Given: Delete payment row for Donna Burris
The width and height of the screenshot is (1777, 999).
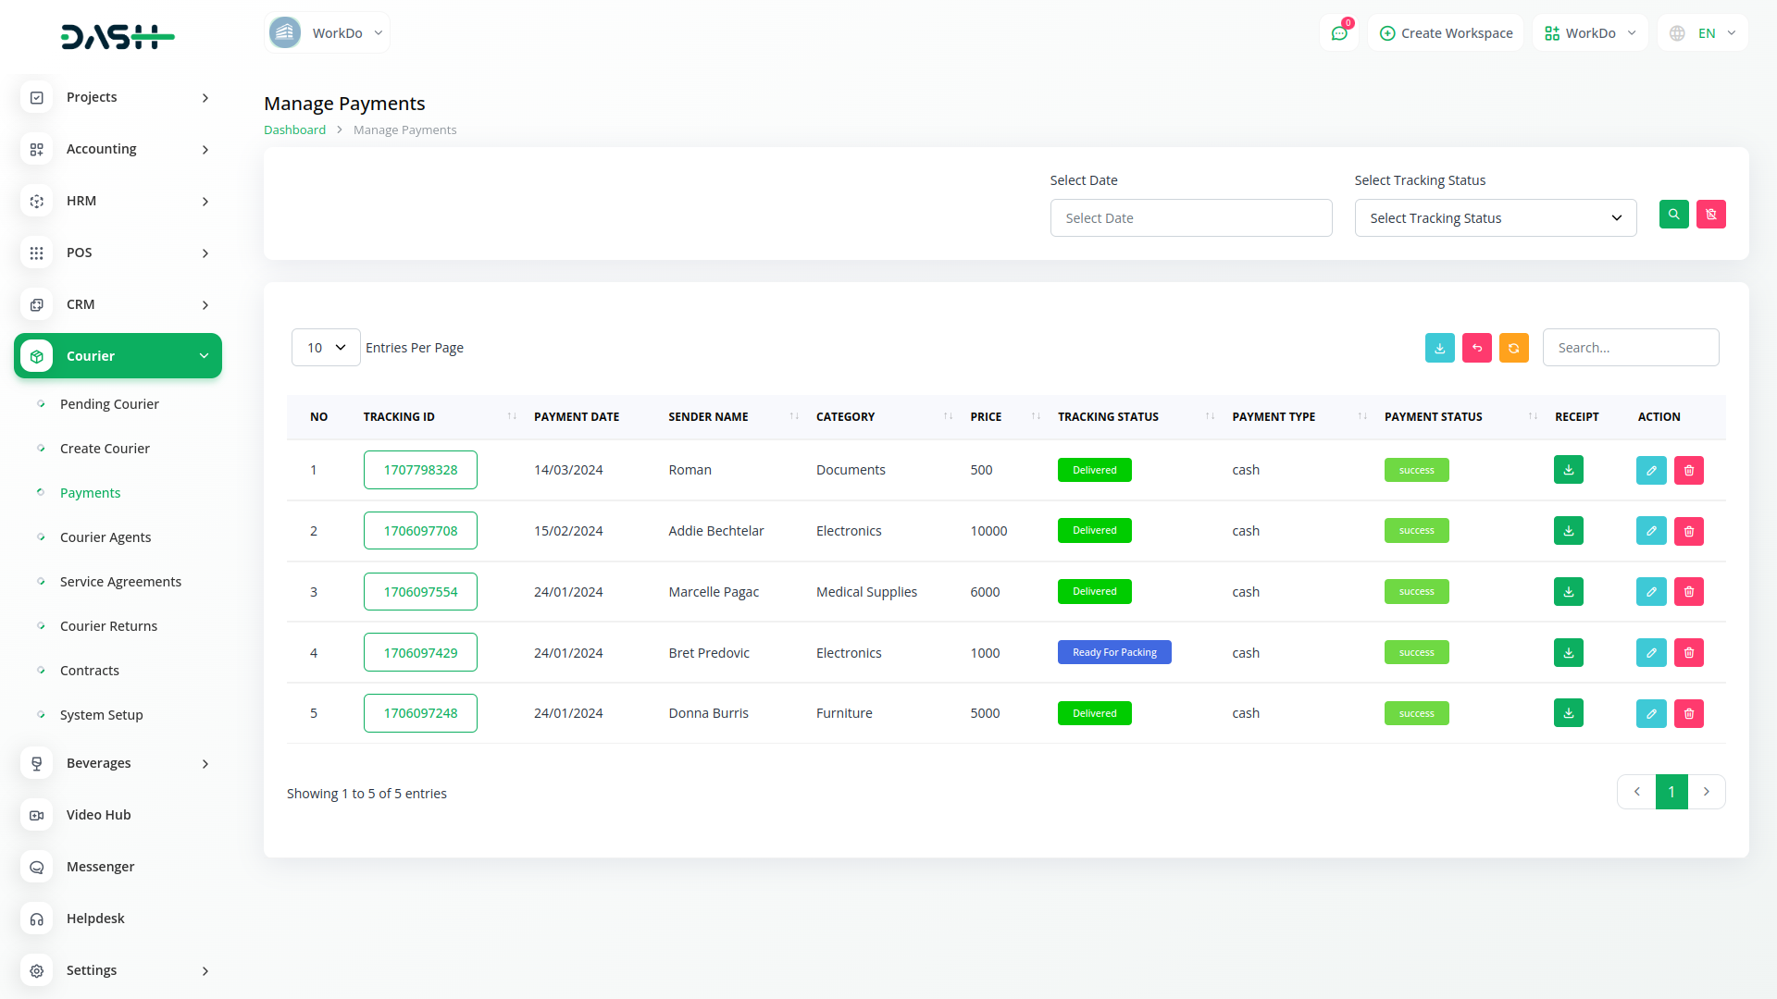Looking at the screenshot, I should [1688, 713].
